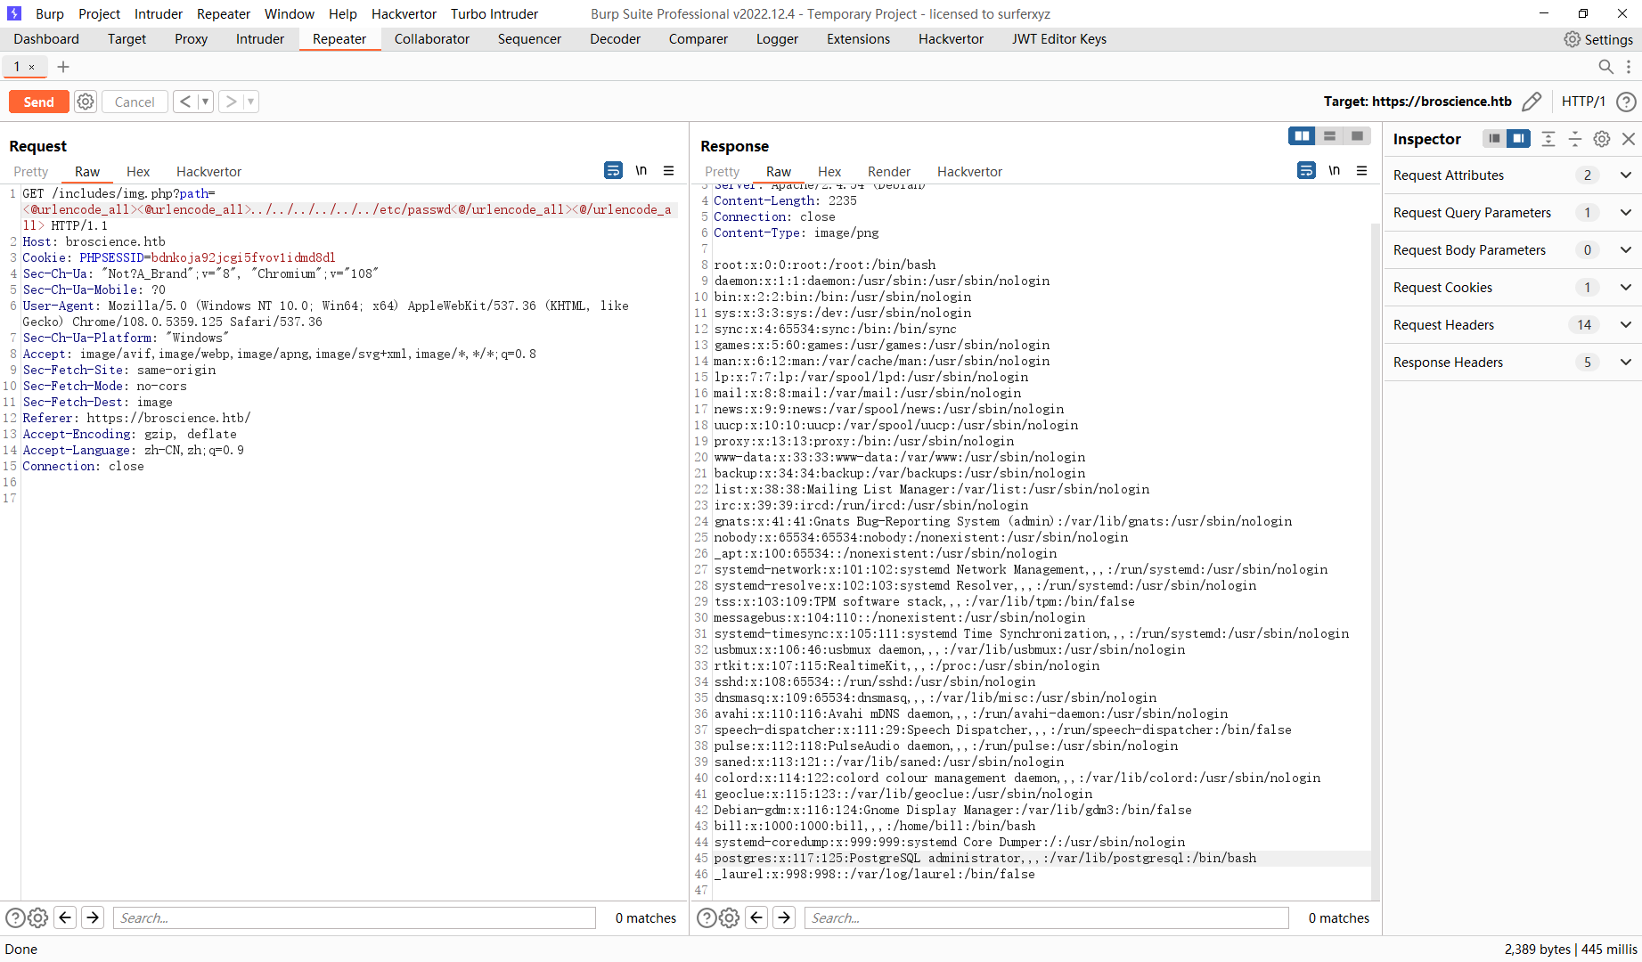Screen dimensions: 1642x962
Task: Collapse all Inspector sections
Action: pos(1575,139)
